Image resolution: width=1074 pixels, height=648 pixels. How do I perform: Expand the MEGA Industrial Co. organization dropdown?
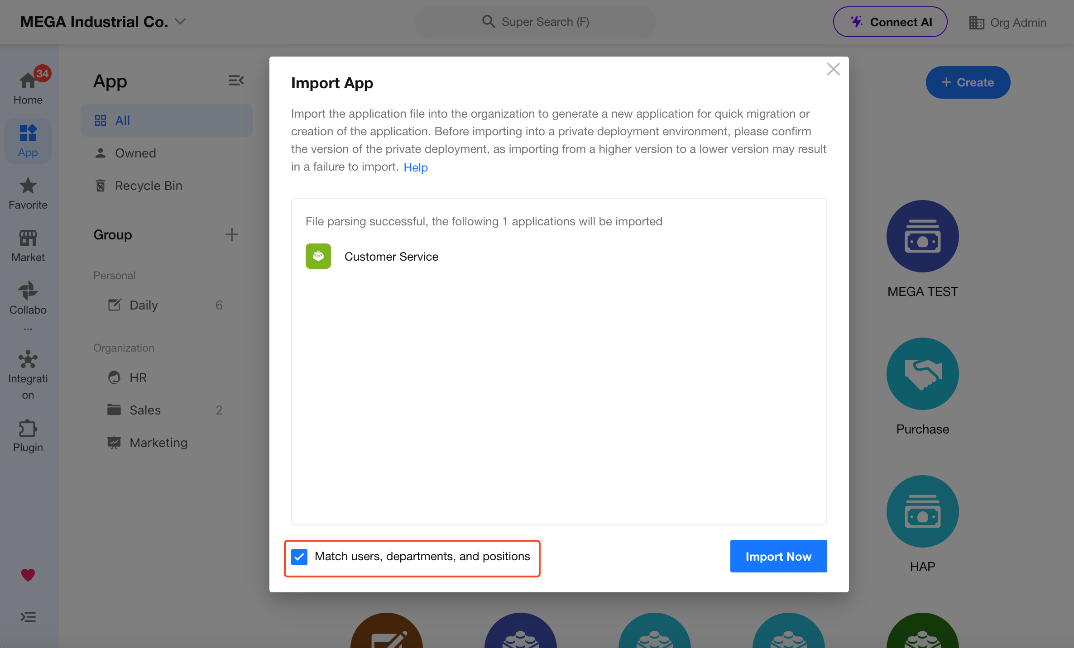pos(181,22)
